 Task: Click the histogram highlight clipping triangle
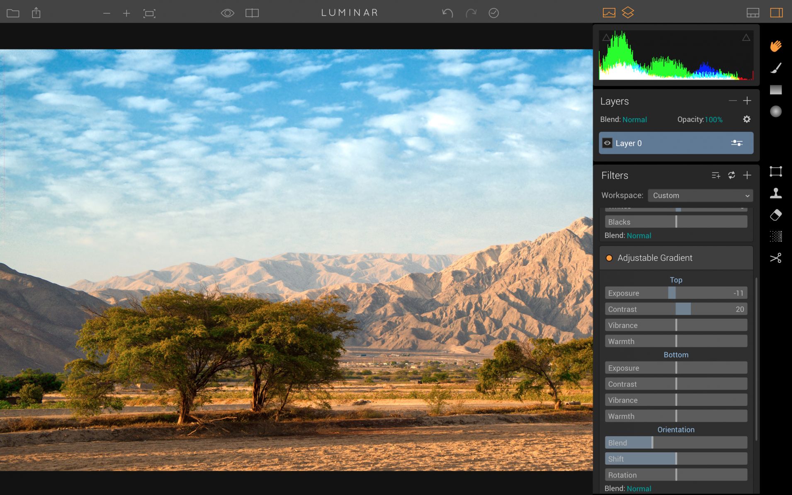click(x=746, y=38)
